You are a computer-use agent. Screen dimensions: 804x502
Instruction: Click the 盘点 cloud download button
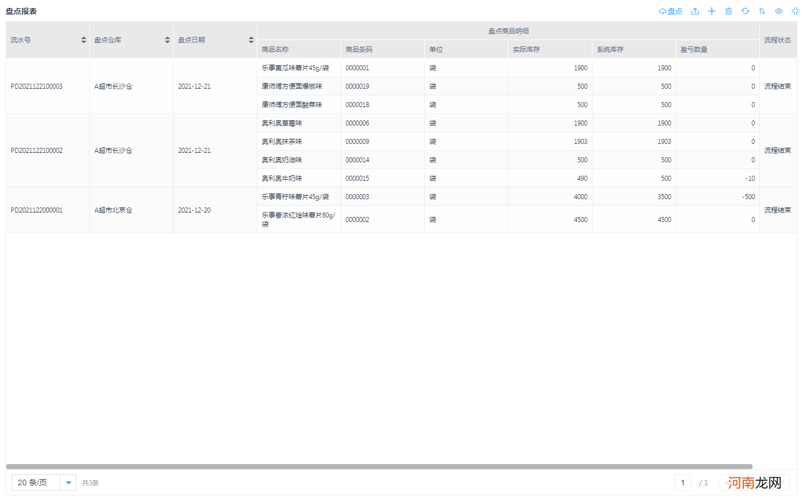coord(671,11)
